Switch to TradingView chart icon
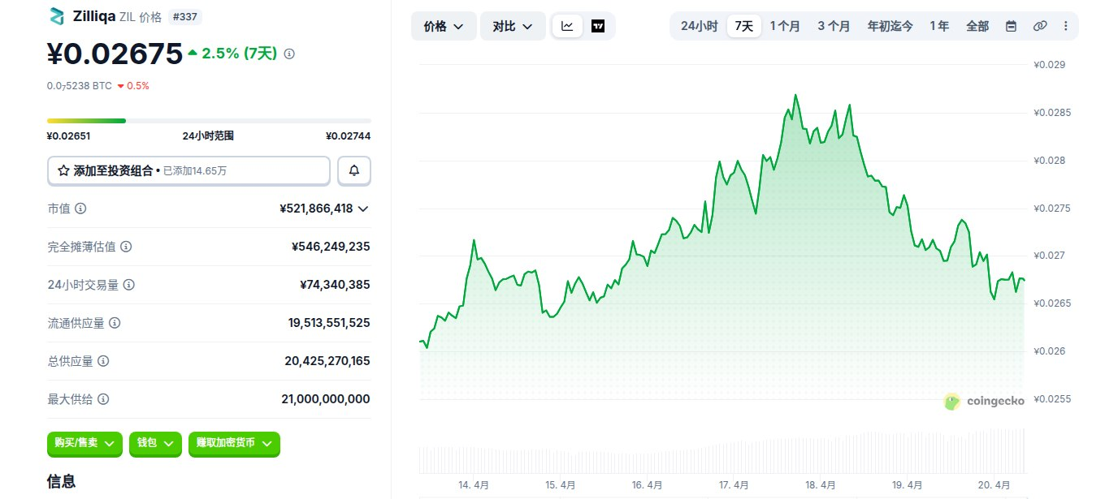The image size is (1105, 499). click(598, 26)
